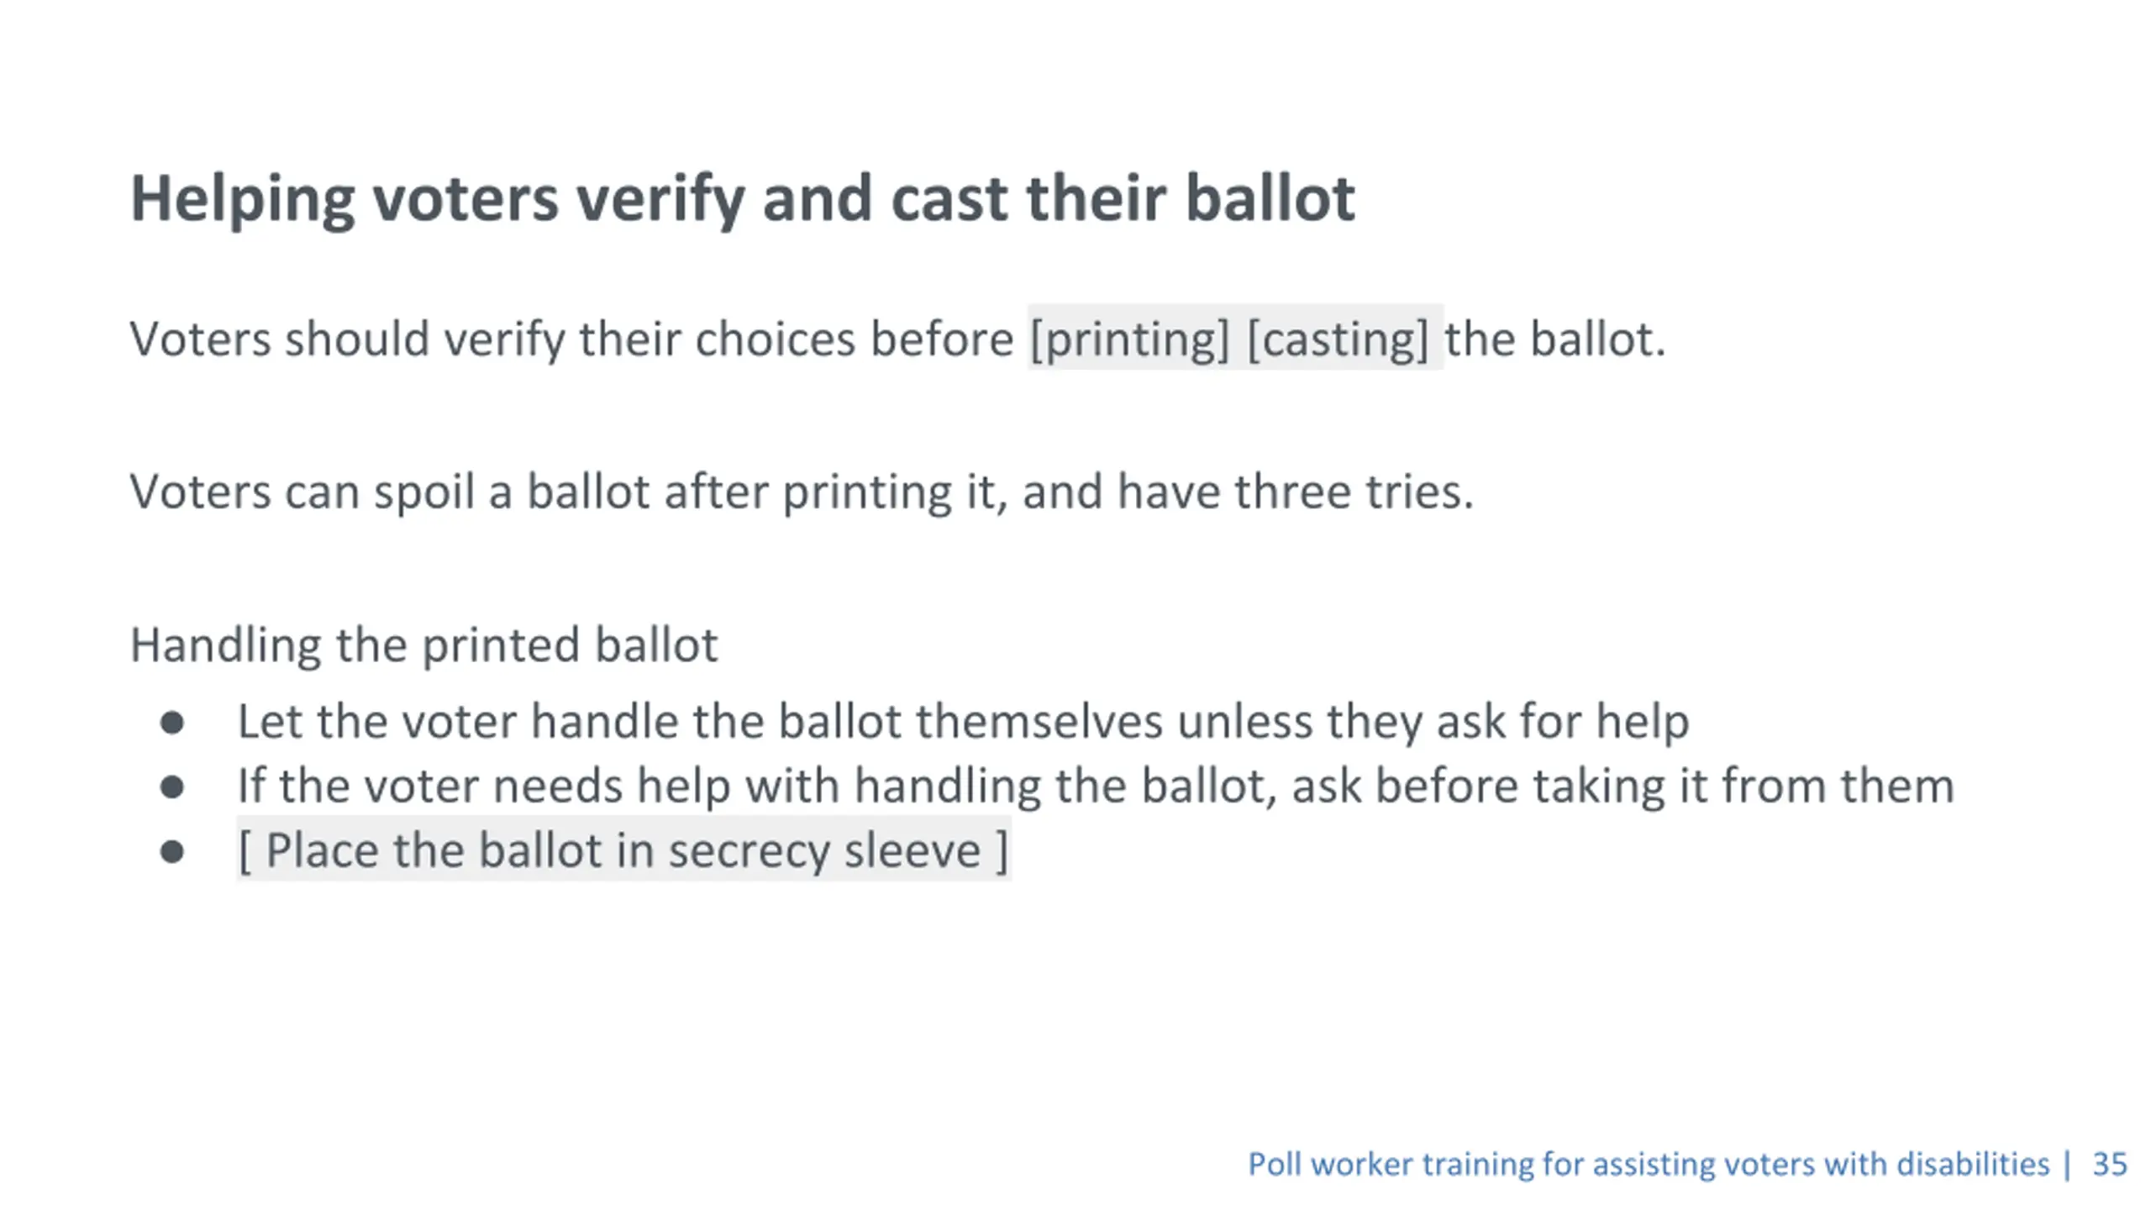Click the closing bracket after 'secrecy sleeve'

pyautogui.click(x=1002, y=851)
